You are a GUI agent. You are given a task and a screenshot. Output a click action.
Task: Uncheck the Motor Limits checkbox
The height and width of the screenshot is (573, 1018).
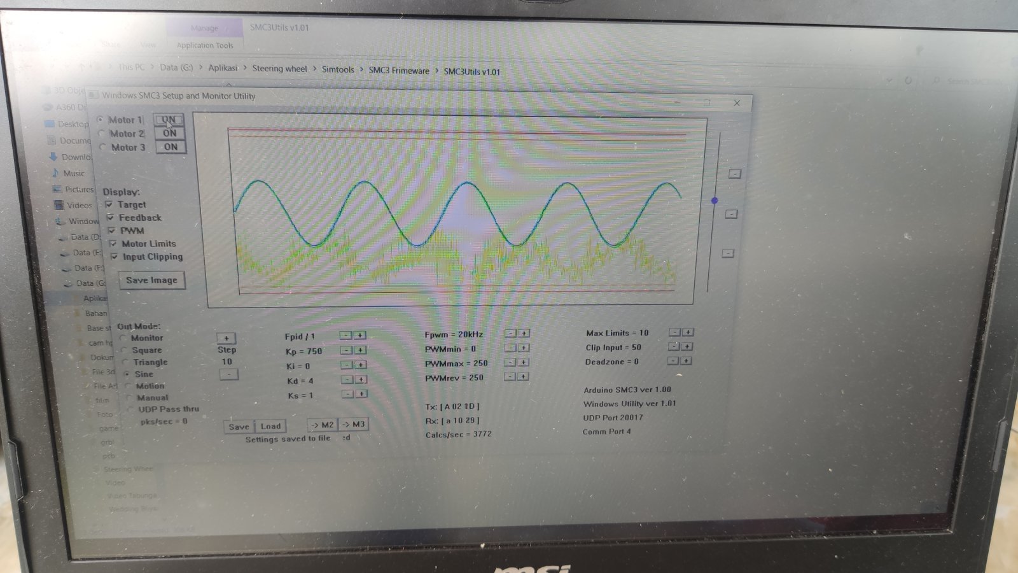click(x=113, y=243)
